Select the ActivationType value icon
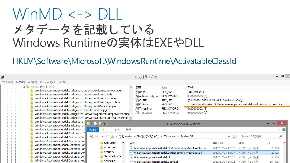The height and width of the screenshot is (163, 290). 137,96
